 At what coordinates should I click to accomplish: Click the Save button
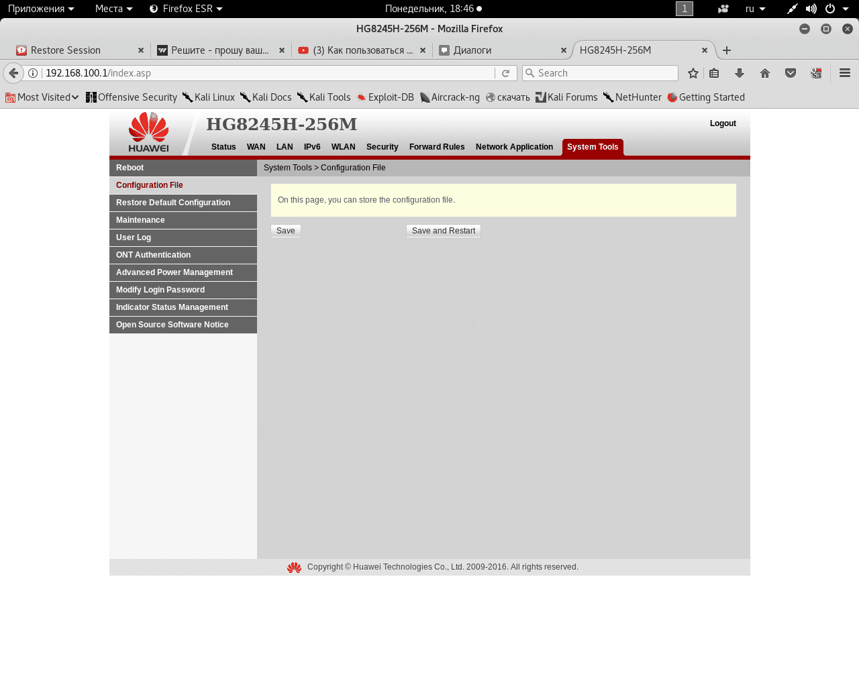pos(286,231)
